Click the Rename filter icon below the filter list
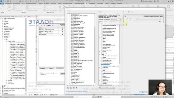The width and height of the screenshot is (174, 98). (74, 88)
